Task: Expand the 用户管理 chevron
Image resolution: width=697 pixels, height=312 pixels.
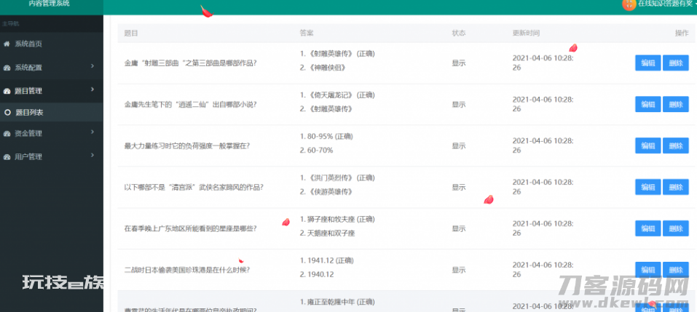Action: click(92, 156)
